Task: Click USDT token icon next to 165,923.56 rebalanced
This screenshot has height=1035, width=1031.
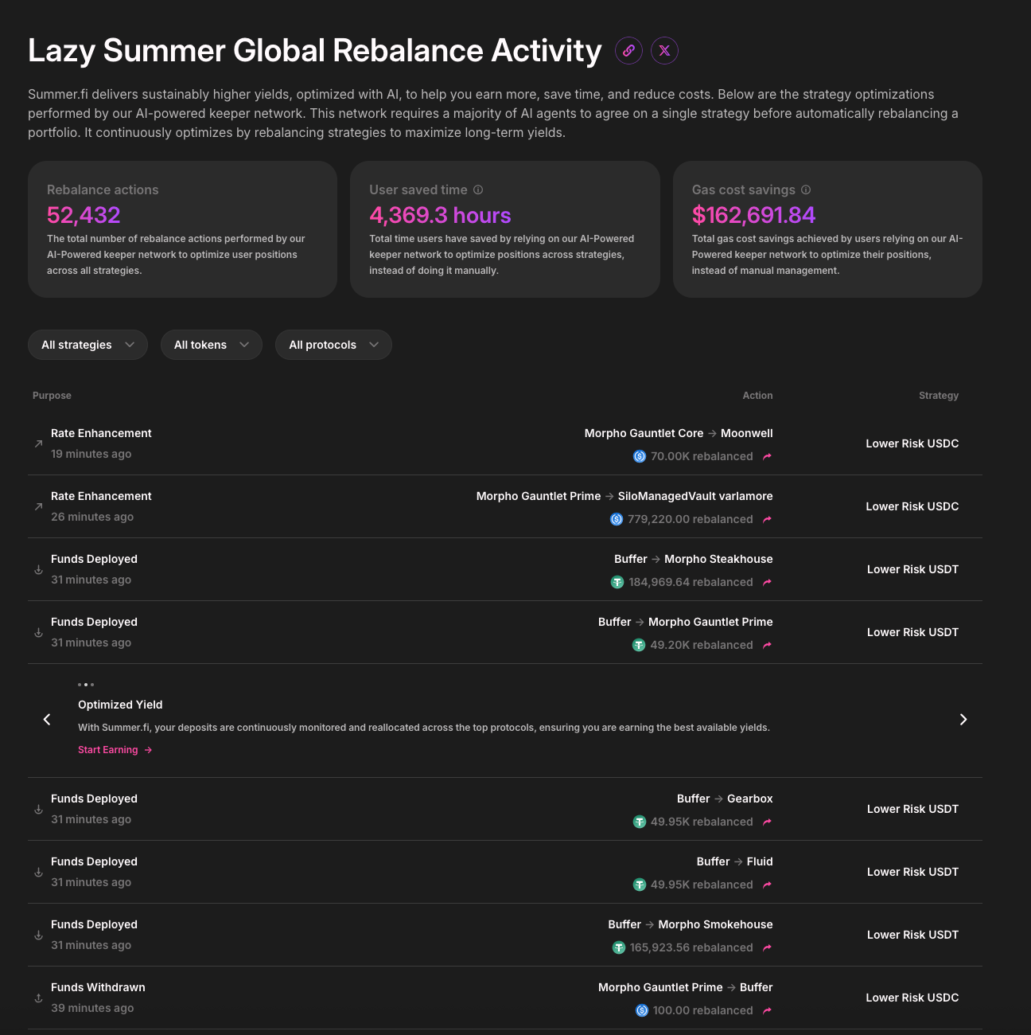Action: [x=619, y=947]
